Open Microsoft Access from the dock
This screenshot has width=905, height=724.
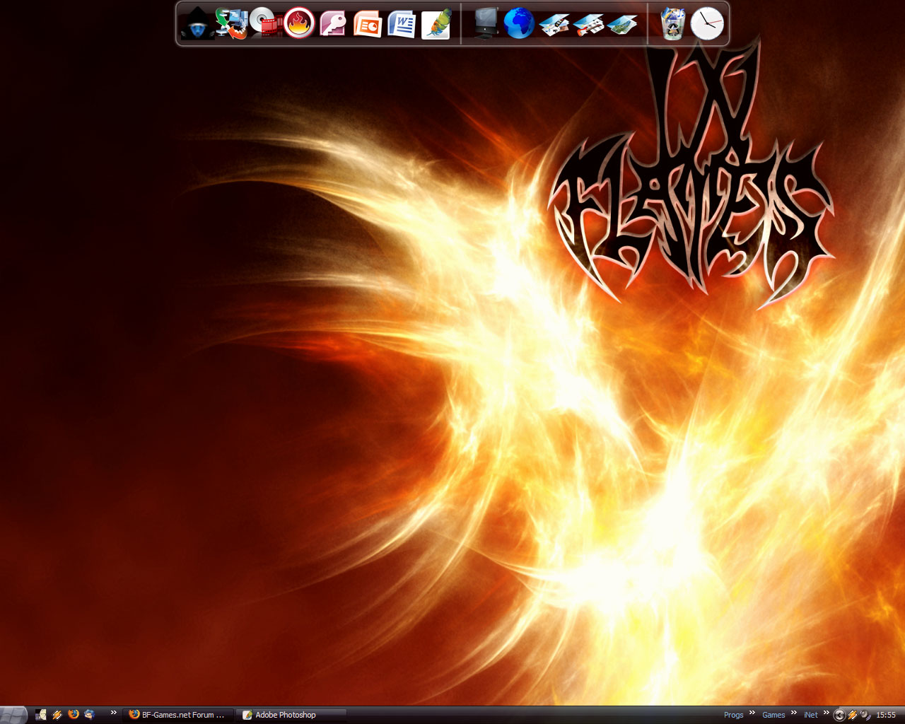coord(333,24)
